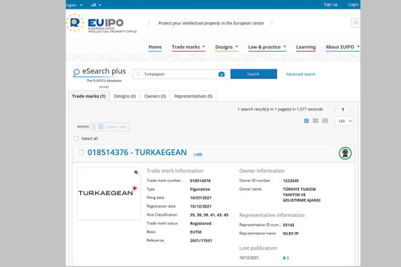401x267 pixels.
Task: Open the 018514376 - TURKAEGEAN result title
Action: coord(137,152)
